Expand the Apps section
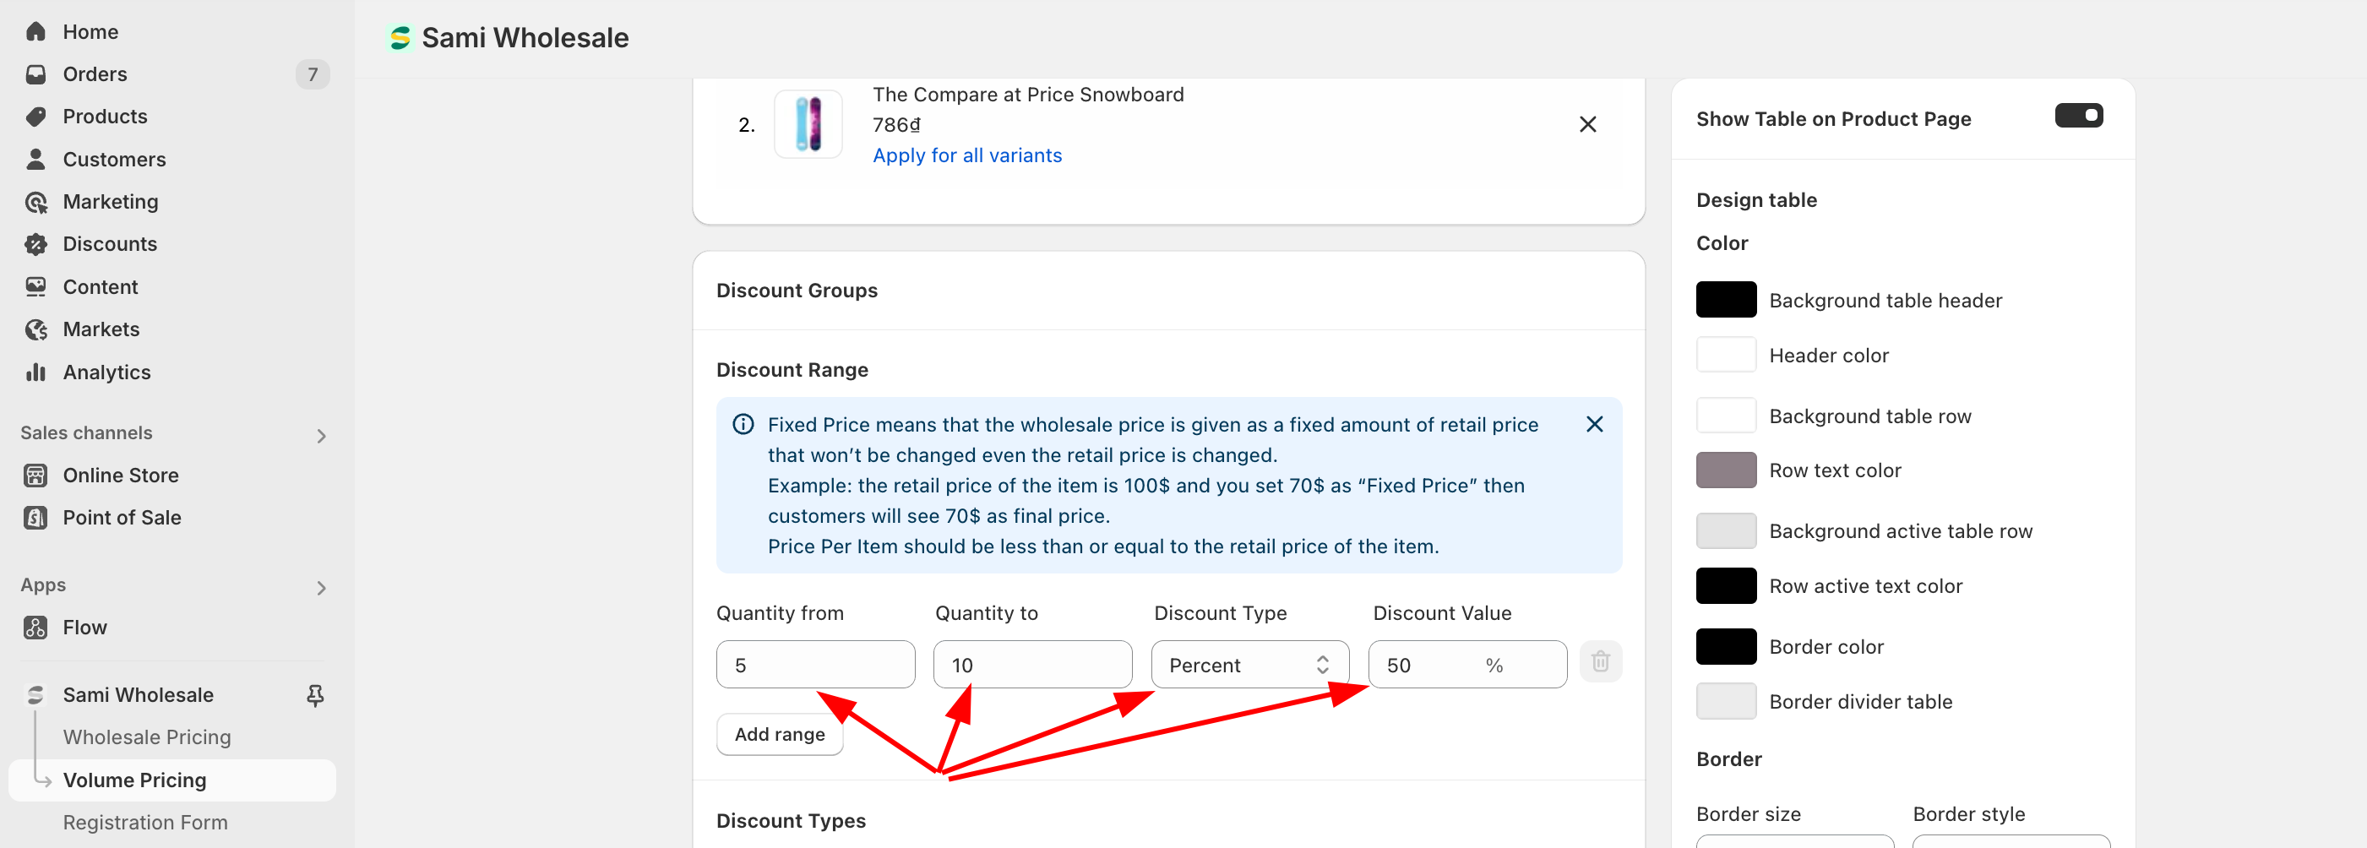Image resolution: width=2367 pixels, height=848 pixels. pos(321,588)
